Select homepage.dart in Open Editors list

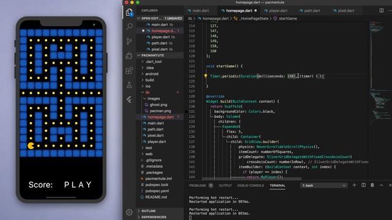(x=160, y=31)
